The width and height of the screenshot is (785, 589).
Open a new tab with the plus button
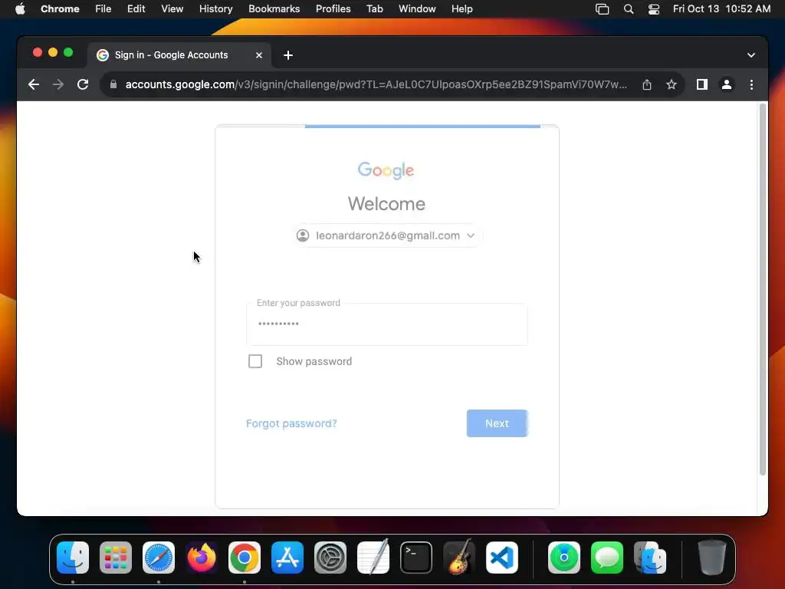(288, 55)
